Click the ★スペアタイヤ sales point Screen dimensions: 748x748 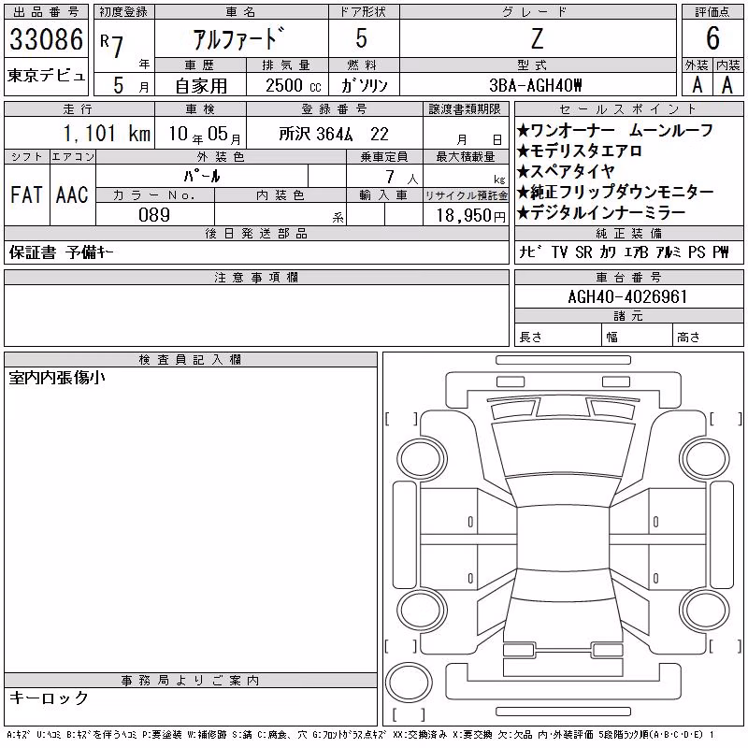coord(566,171)
